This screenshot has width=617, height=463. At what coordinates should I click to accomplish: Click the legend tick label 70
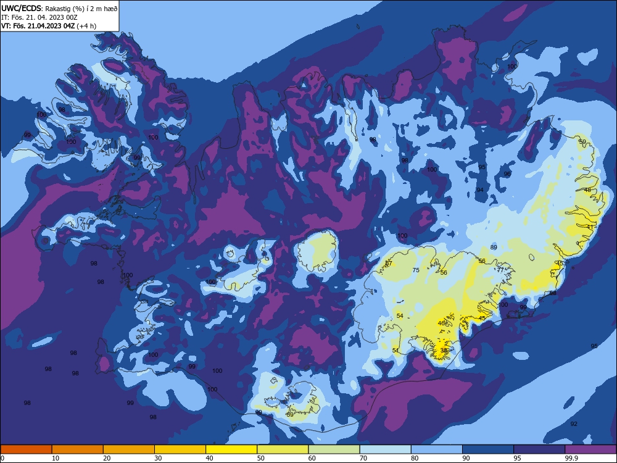click(x=363, y=458)
